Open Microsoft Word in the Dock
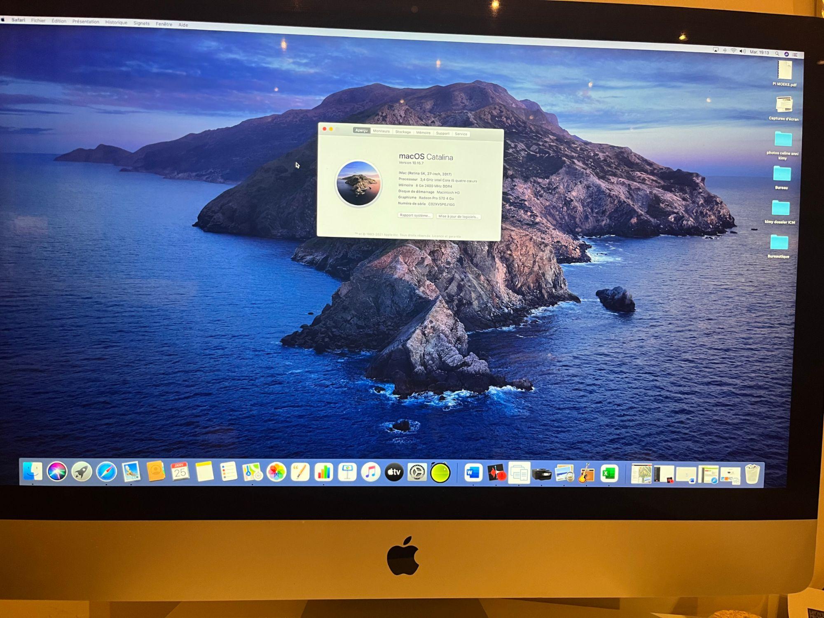 [473, 473]
